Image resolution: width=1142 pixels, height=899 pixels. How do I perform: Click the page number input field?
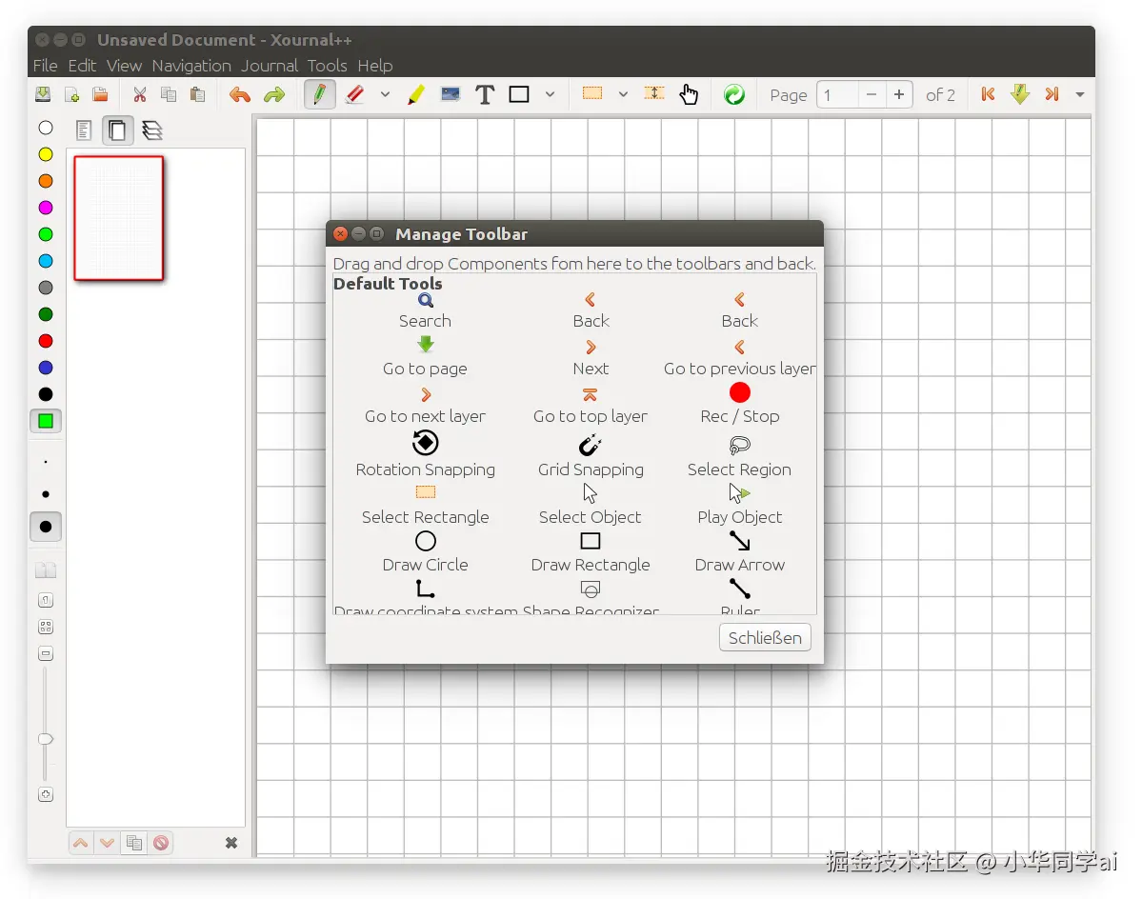coord(837,95)
